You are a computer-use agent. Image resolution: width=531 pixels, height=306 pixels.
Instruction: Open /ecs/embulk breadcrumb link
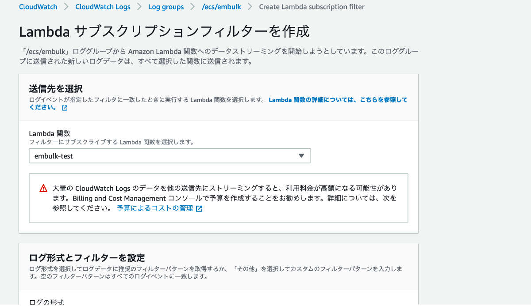pos(221,7)
